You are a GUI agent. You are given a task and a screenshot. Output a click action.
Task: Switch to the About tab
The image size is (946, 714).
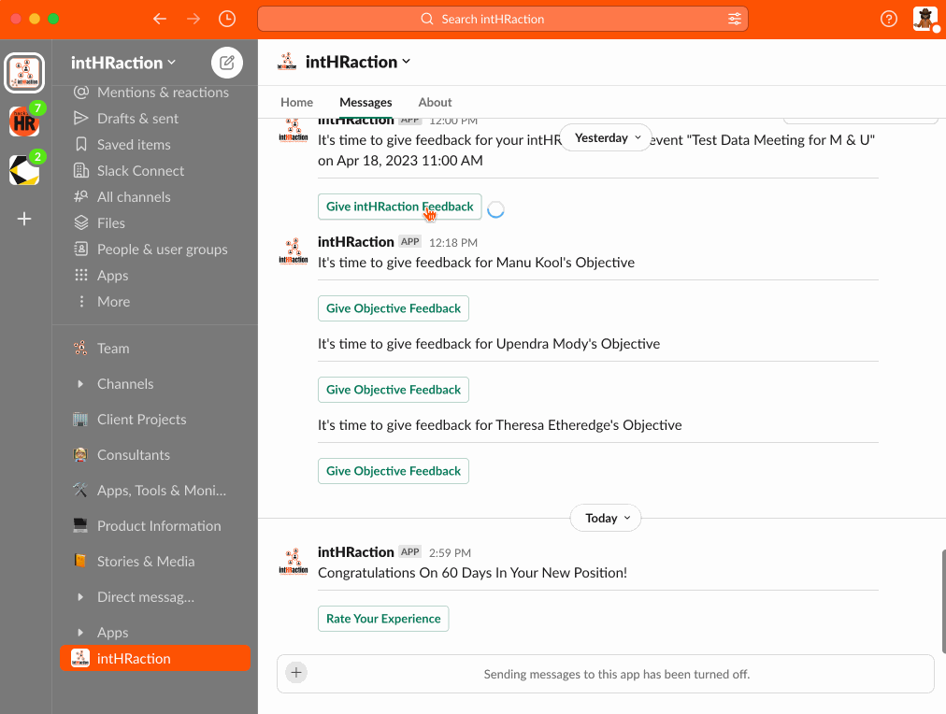[435, 103]
